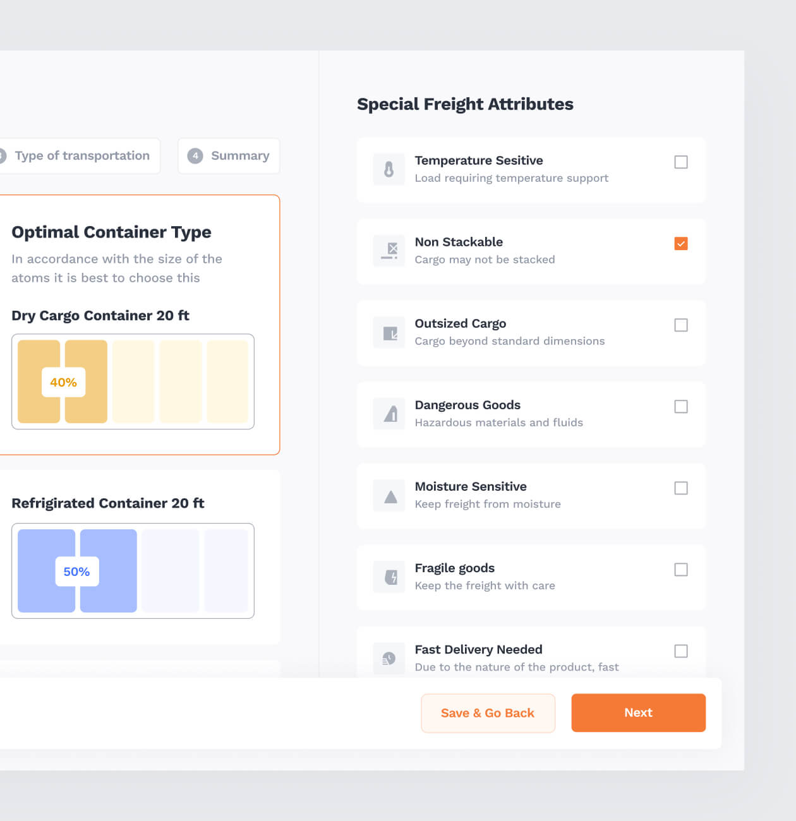Open the Summary step tab
Viewport: 796px width, 821px height.
[x=229, y=156]
